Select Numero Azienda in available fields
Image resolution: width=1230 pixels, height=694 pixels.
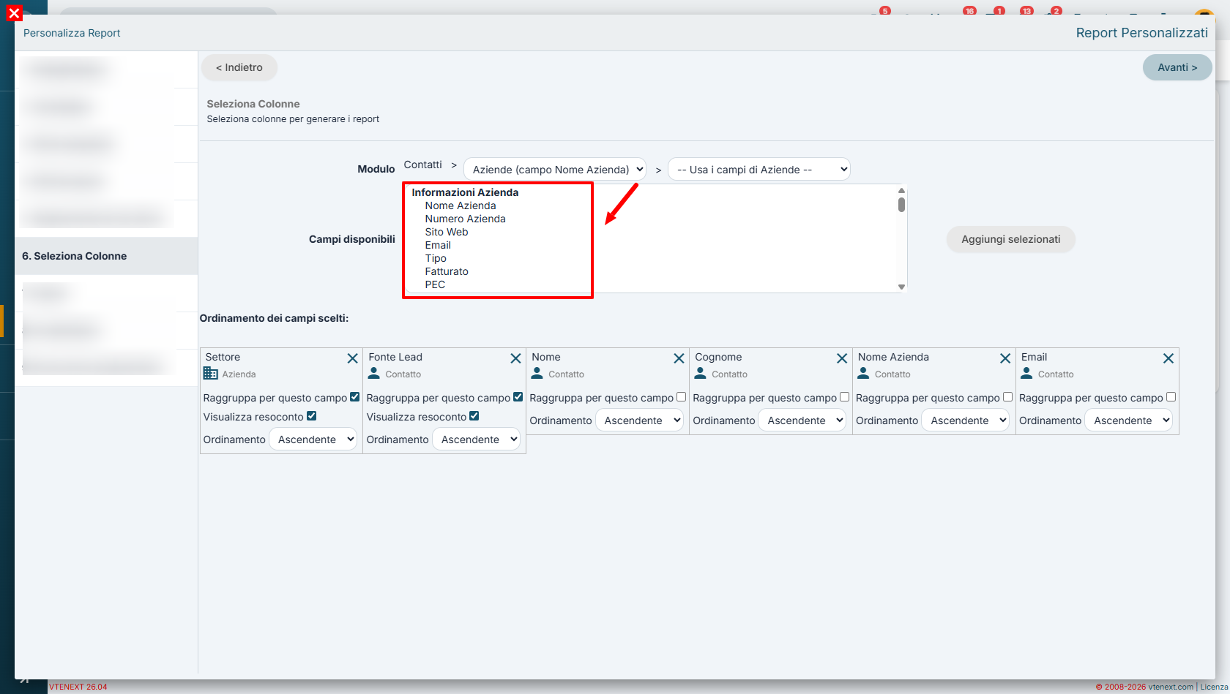(466, 219)
